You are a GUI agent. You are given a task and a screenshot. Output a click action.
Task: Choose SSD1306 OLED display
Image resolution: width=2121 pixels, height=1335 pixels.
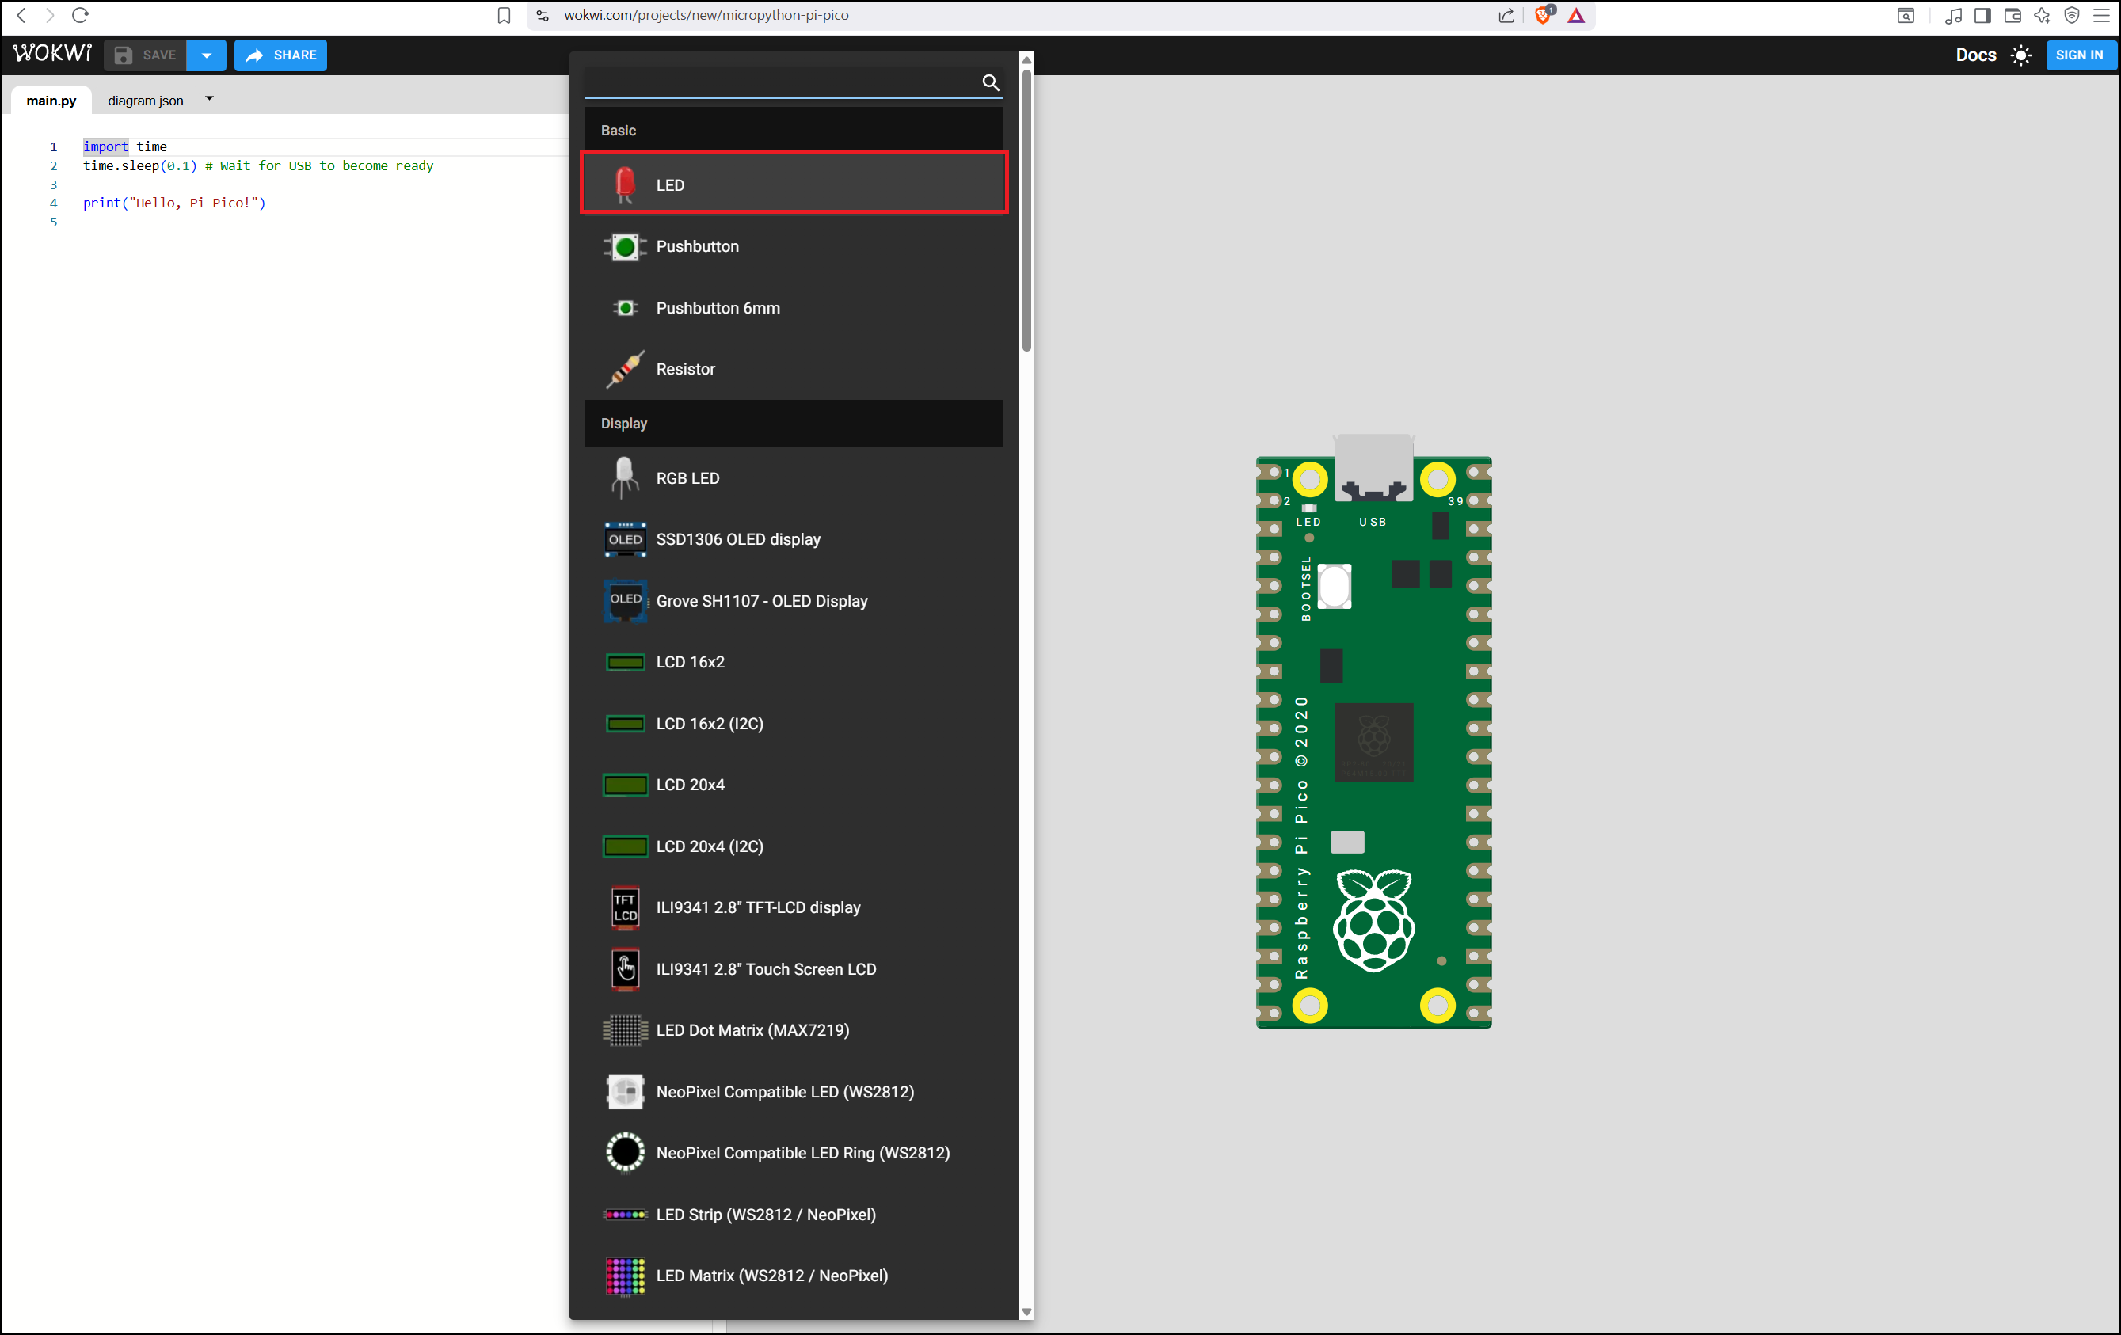pos(794,539)
